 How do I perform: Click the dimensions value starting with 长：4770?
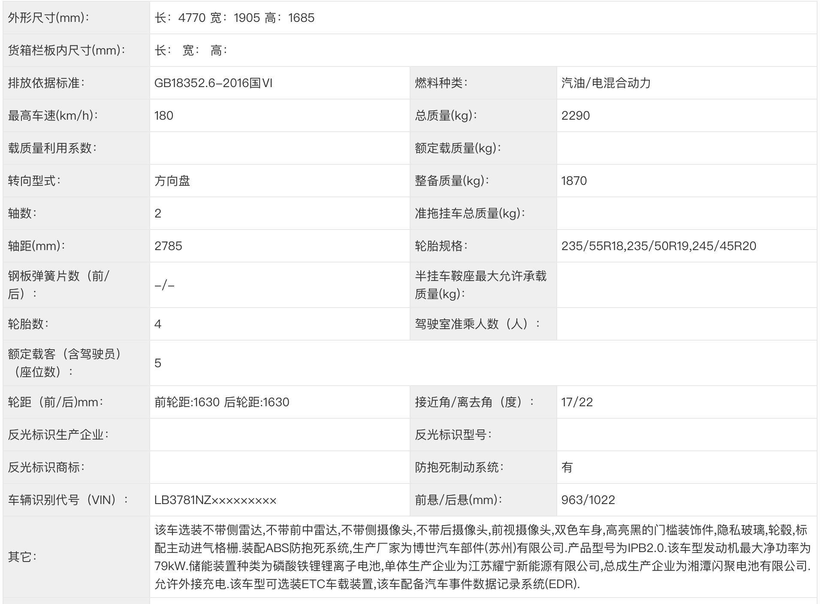234,18
